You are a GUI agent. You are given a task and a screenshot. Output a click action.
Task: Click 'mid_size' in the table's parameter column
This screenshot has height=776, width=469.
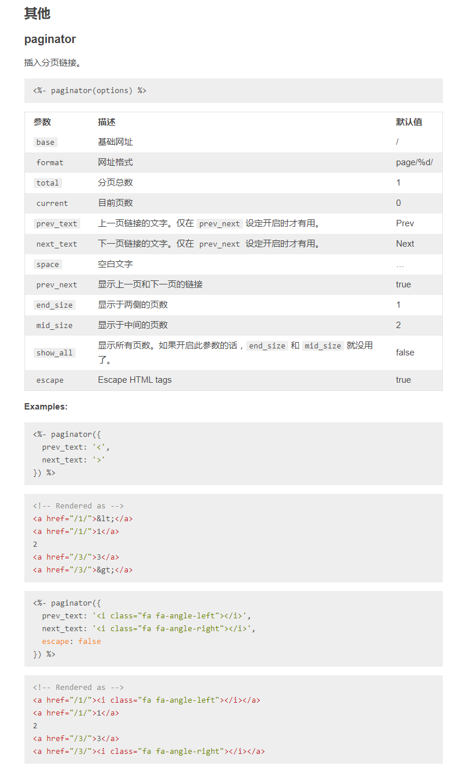point(55,325)
